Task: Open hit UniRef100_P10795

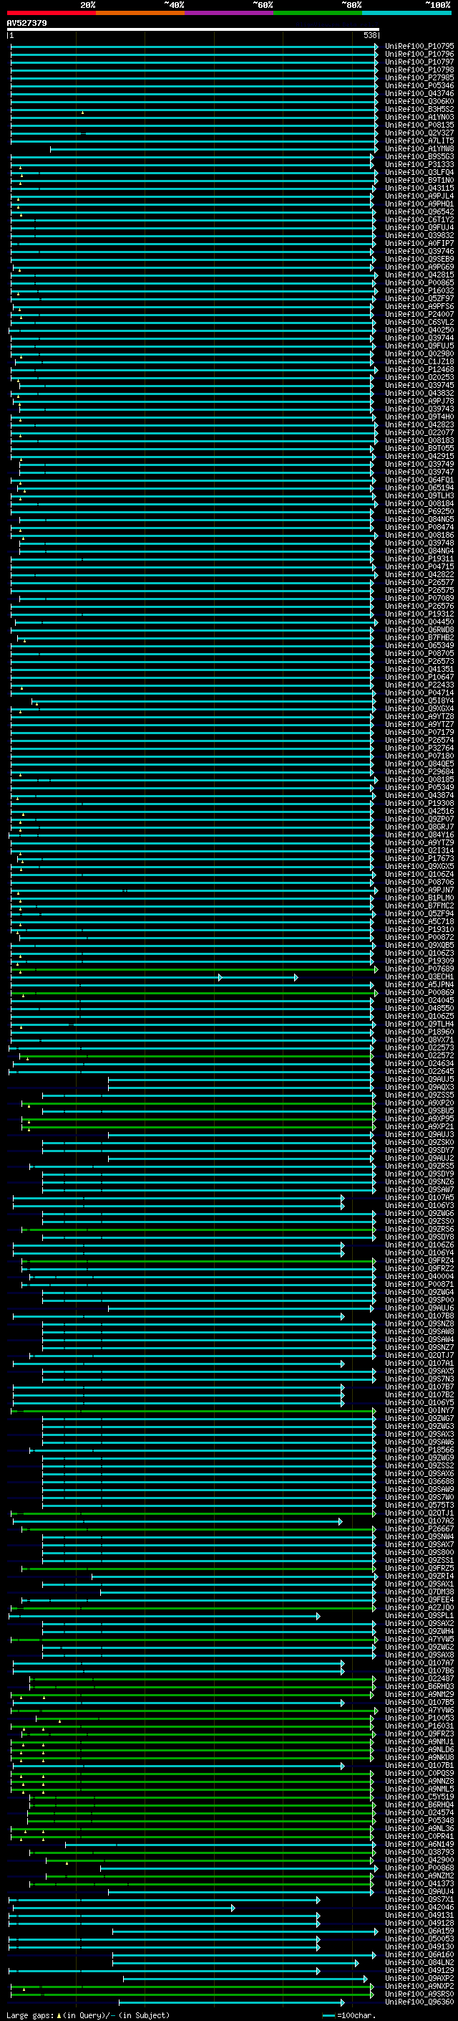Action: (419, 47)
